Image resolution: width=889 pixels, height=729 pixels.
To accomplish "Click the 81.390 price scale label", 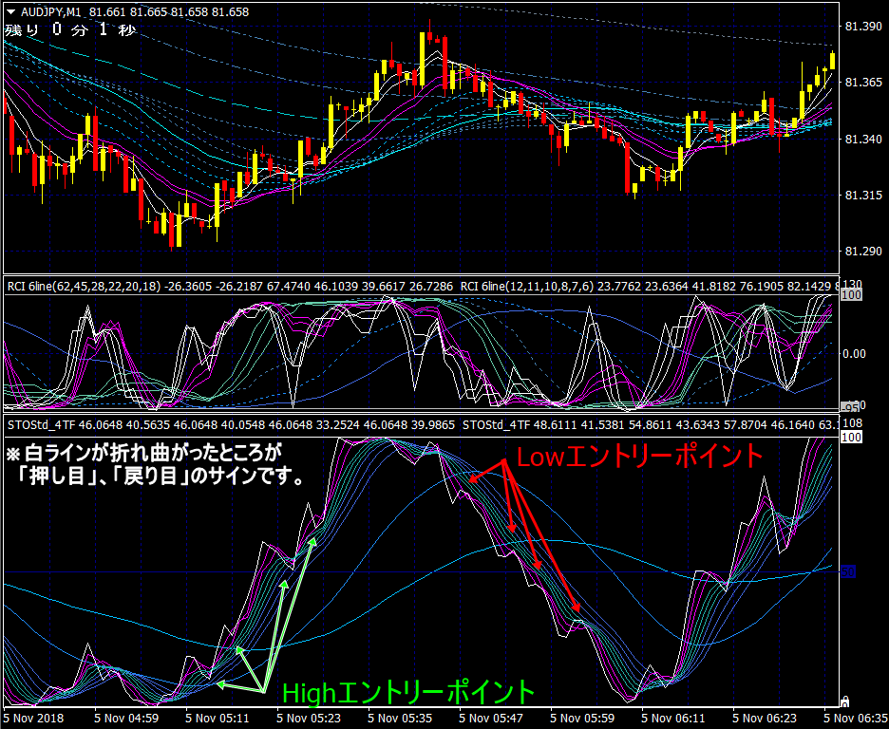I will (x=863, y=26).
